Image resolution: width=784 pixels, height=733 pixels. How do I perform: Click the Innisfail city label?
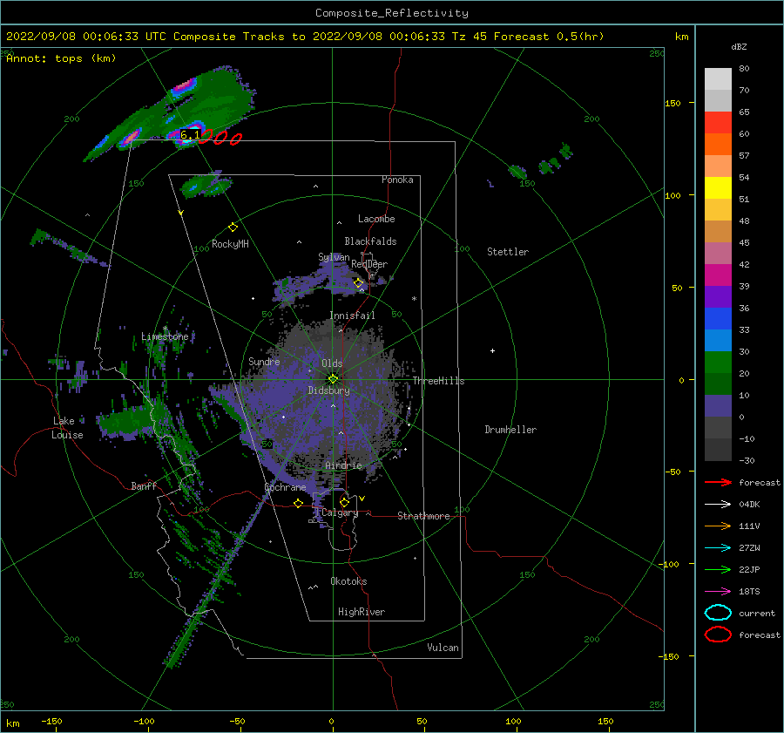coord(352,316)
